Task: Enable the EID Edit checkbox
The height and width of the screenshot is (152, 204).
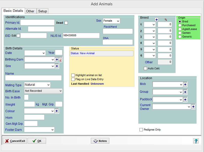Action: [18, 36]
